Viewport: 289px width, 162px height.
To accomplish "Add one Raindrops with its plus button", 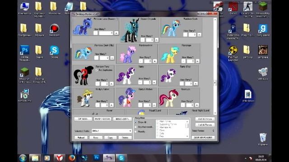I will coord(197,61).
